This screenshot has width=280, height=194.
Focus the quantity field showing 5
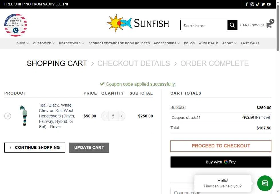(113, 116)
